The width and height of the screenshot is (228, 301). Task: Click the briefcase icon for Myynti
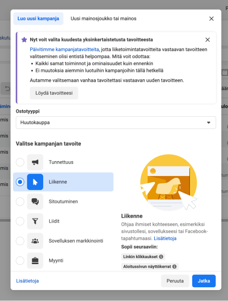(x=35, y=260)
